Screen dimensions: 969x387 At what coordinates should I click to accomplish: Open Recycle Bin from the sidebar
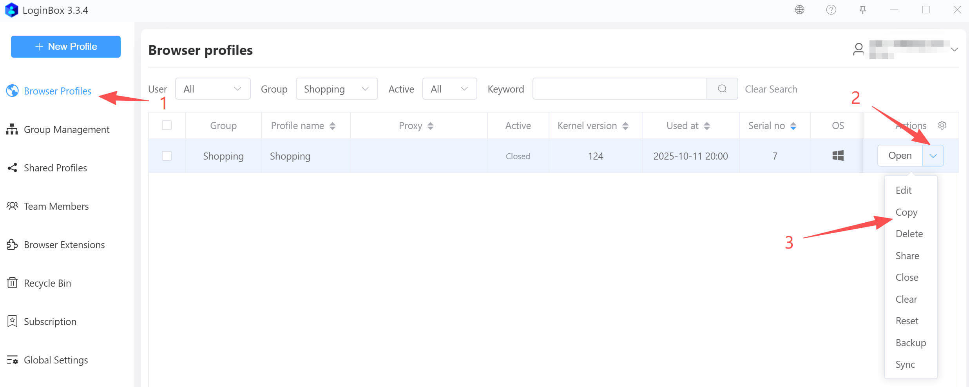click(x=47, y=283)
